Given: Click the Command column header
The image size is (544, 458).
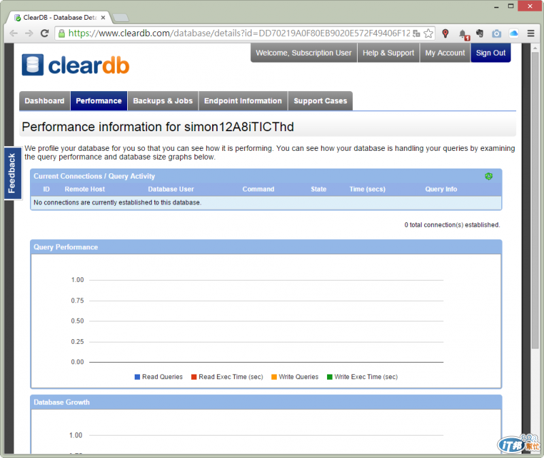Looking at the screenshot, I should pos(258,190).
